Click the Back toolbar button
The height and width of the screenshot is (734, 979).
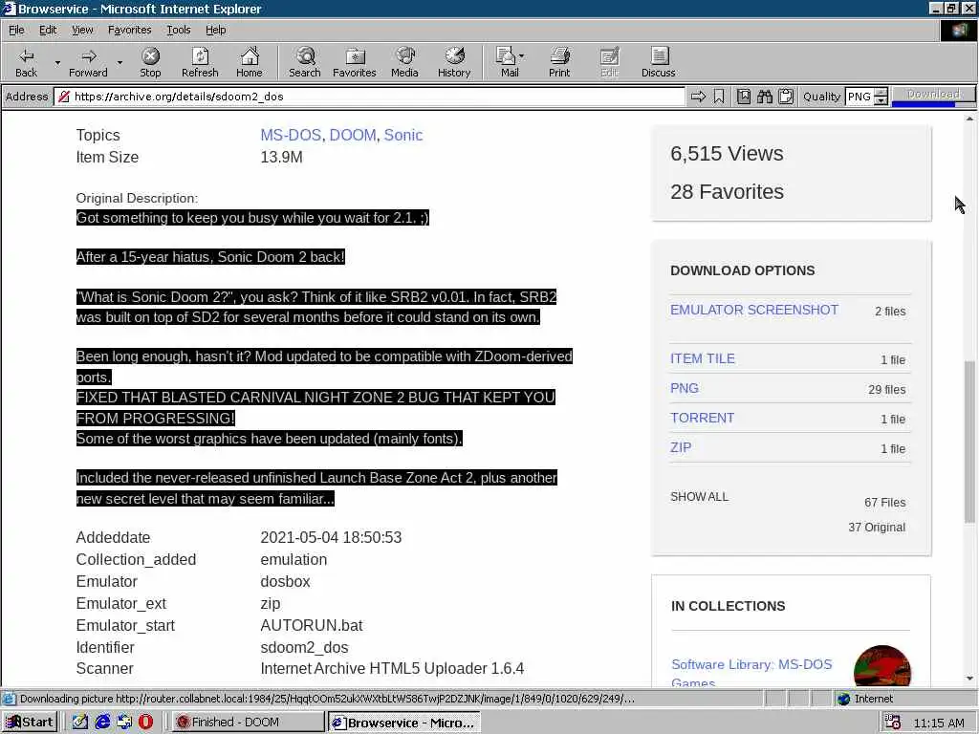click(26, 62)
